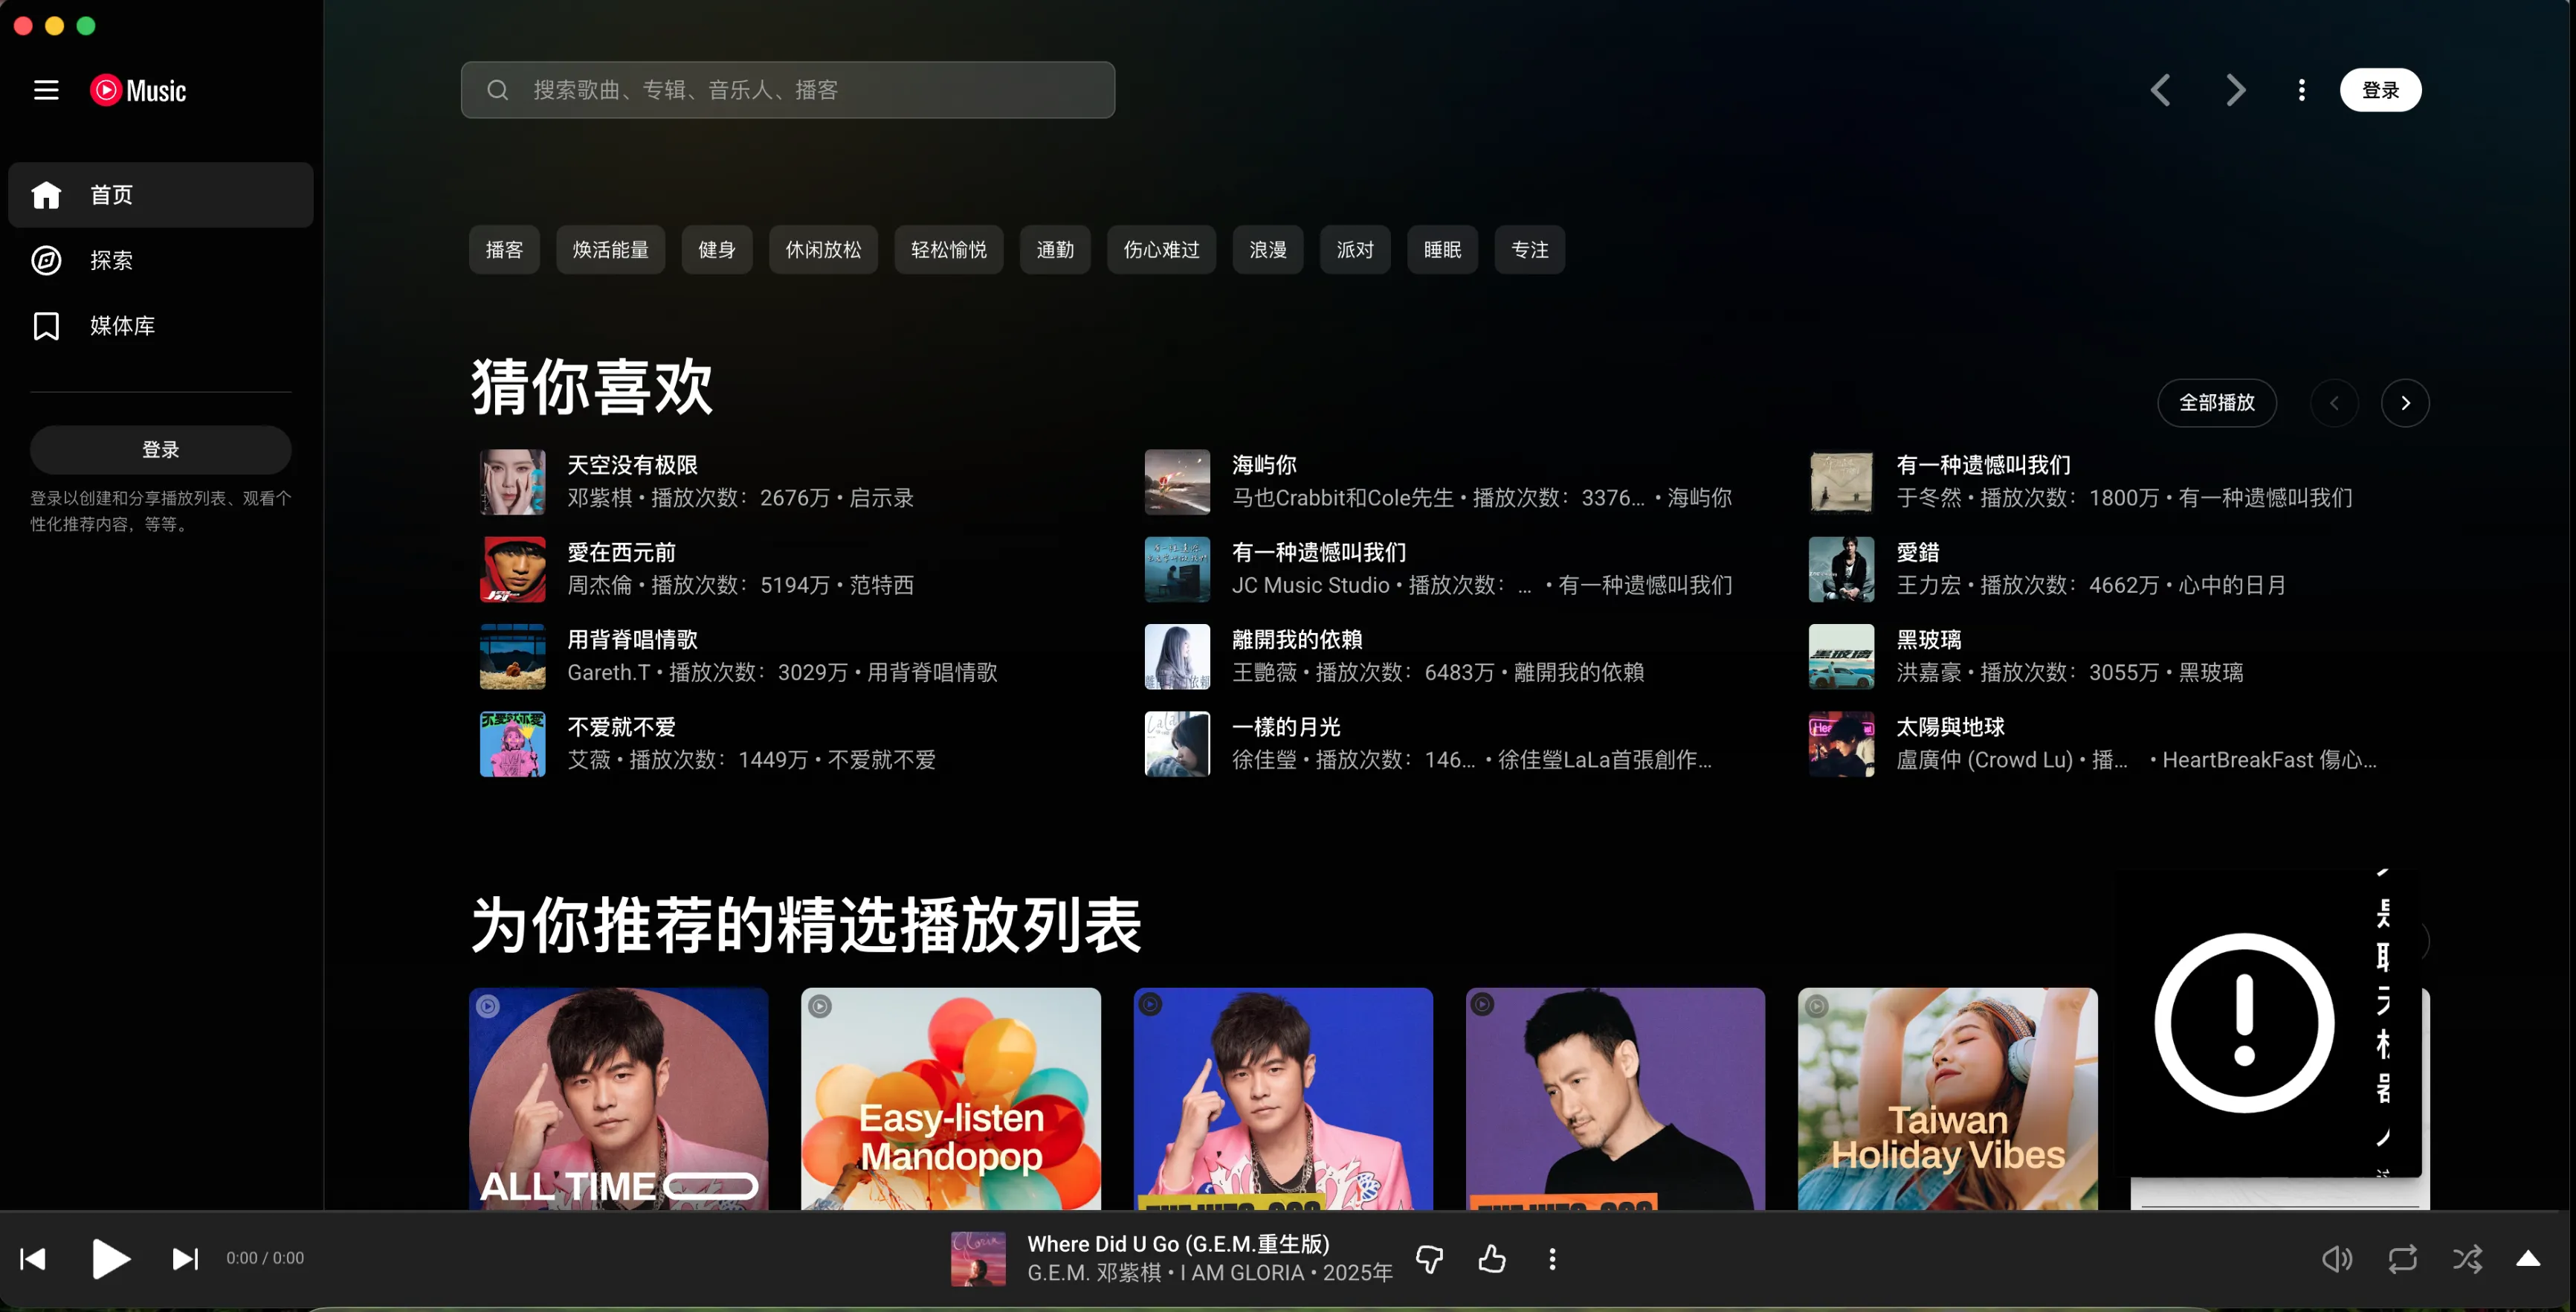Image resolution: width=2576 pixels, height=1312 pixels.
Task: Click the home icon beside 首页
Action: click(46, 194)
